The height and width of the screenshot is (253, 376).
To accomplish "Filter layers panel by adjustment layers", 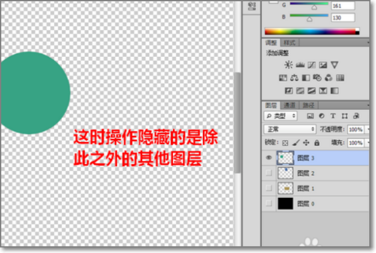I will click(x=321, y=116).
